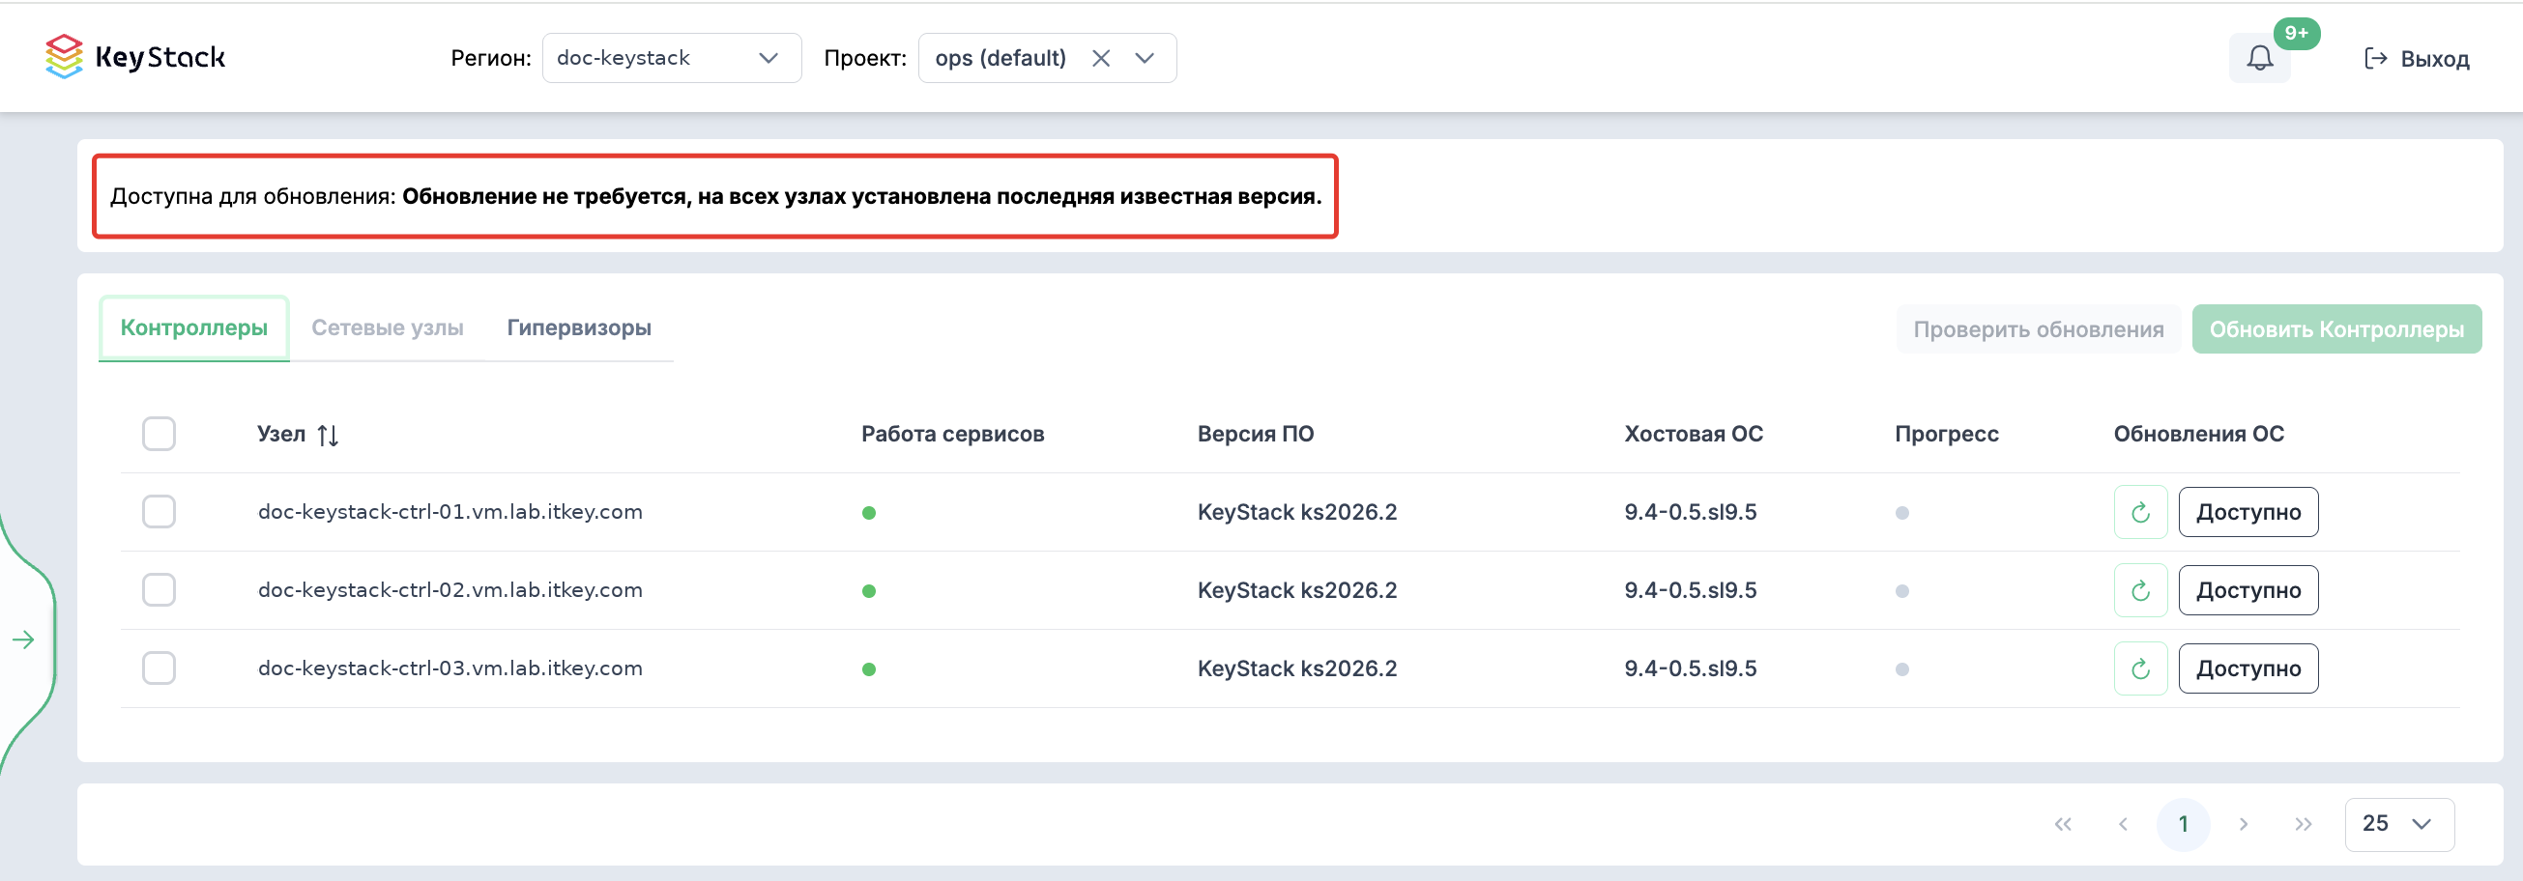The width and height of the screenshot is (2523, 881).
Task: Click the service status dot for ctrl-02
Action: [x=869, y=591]
